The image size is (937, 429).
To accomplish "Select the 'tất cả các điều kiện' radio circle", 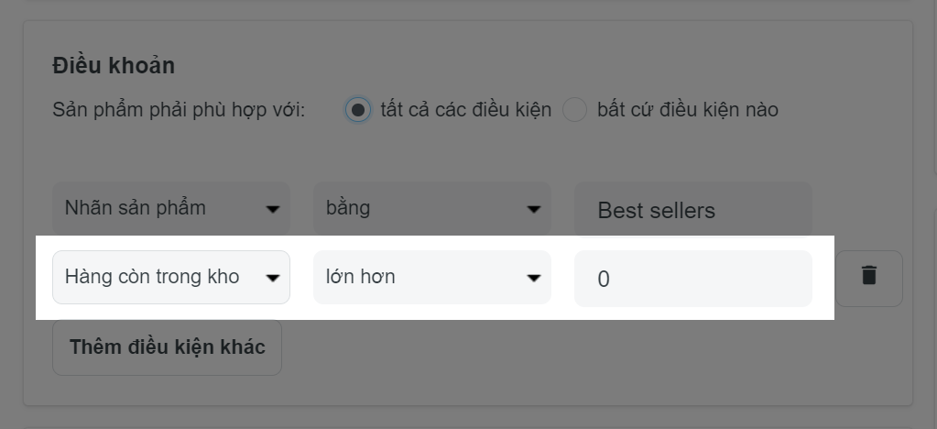I will (x=358, y=110).
